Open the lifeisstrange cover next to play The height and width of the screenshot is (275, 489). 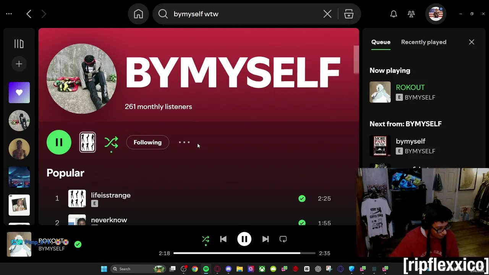pyautogui.click(x=87, y=142)
